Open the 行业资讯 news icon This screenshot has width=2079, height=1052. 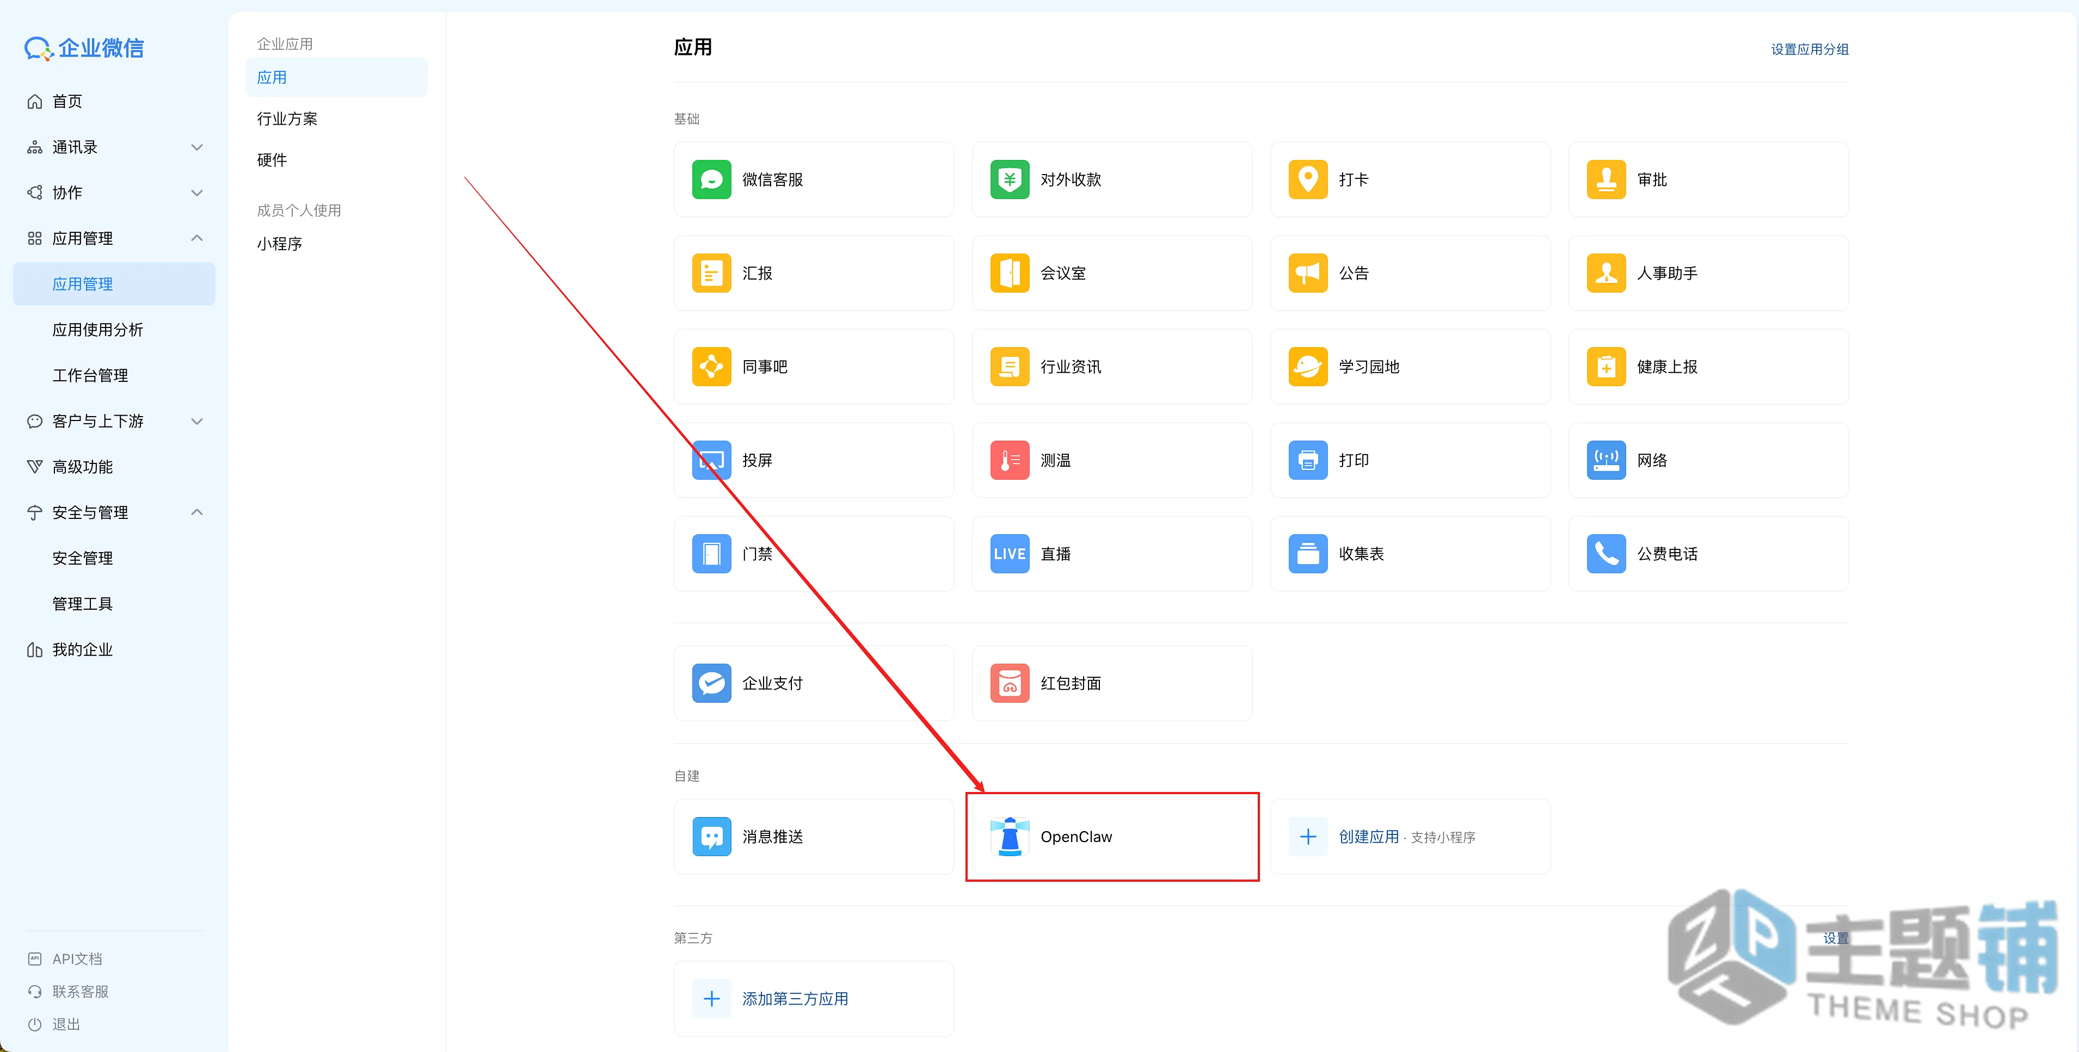(1009, 366)
